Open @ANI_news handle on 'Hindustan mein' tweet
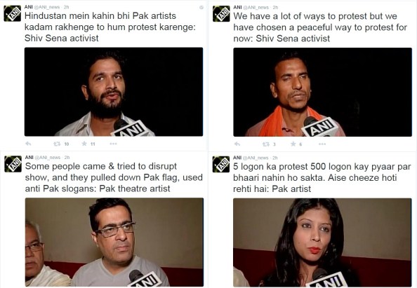 [47, 7]
